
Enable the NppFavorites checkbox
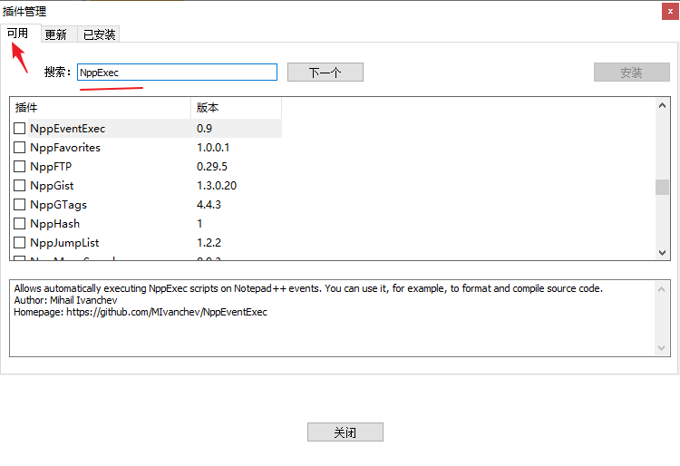20,148
